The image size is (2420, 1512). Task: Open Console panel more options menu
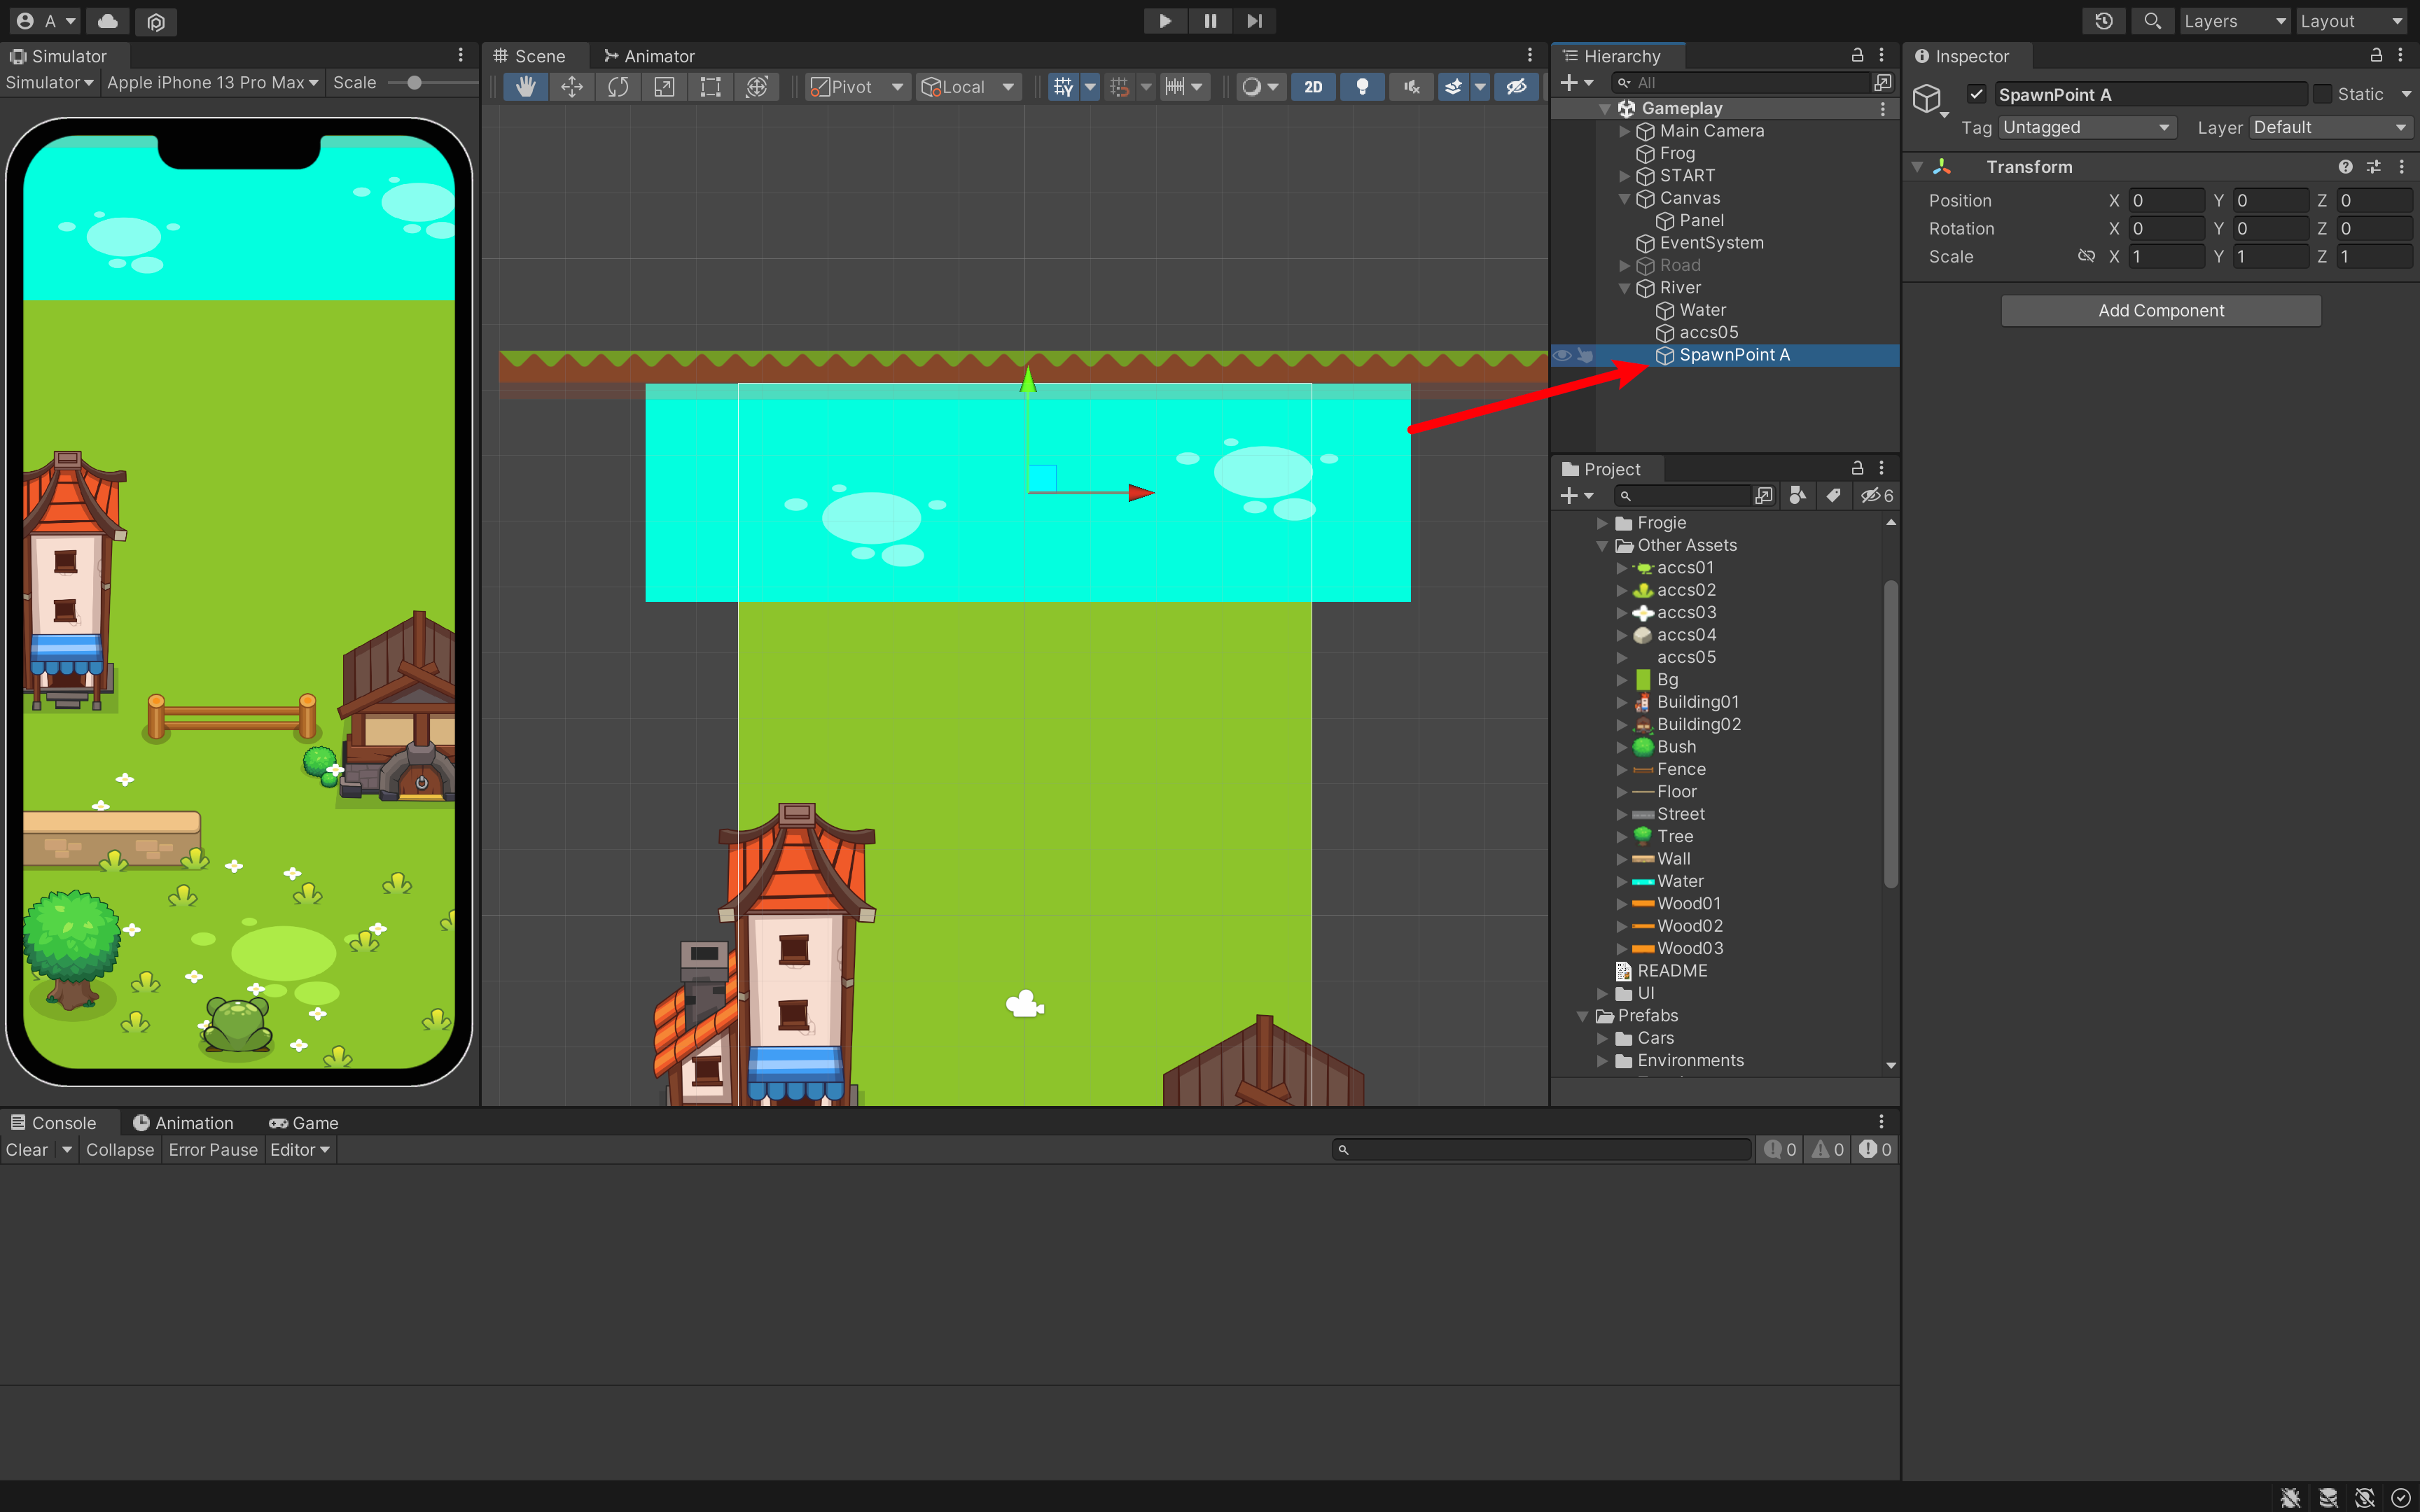point(1881,1122)
